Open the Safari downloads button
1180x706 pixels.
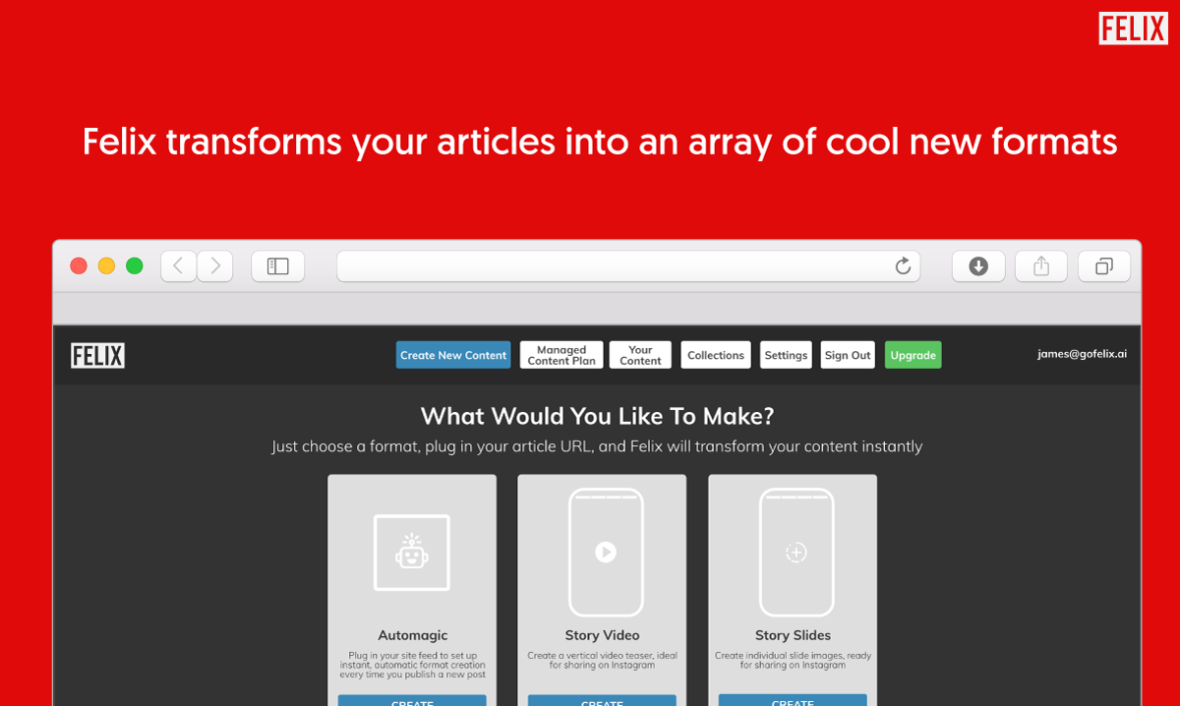point(978,265)
